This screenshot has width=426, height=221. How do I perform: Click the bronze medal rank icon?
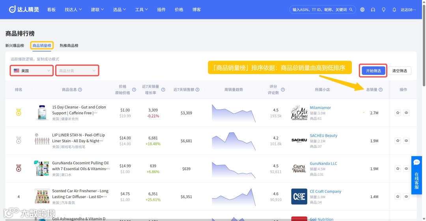tap(19, 168)
